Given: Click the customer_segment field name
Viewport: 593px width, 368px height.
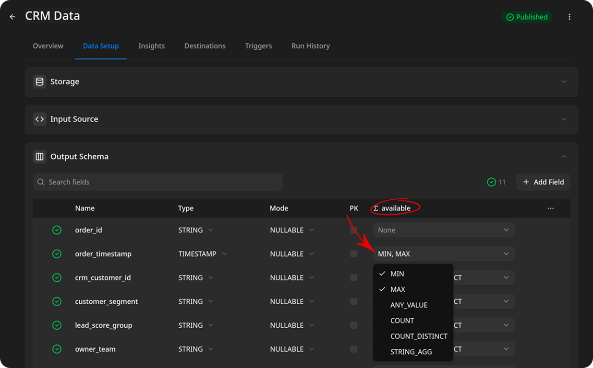Looking at the screenshot, I should tap(107, 301).
